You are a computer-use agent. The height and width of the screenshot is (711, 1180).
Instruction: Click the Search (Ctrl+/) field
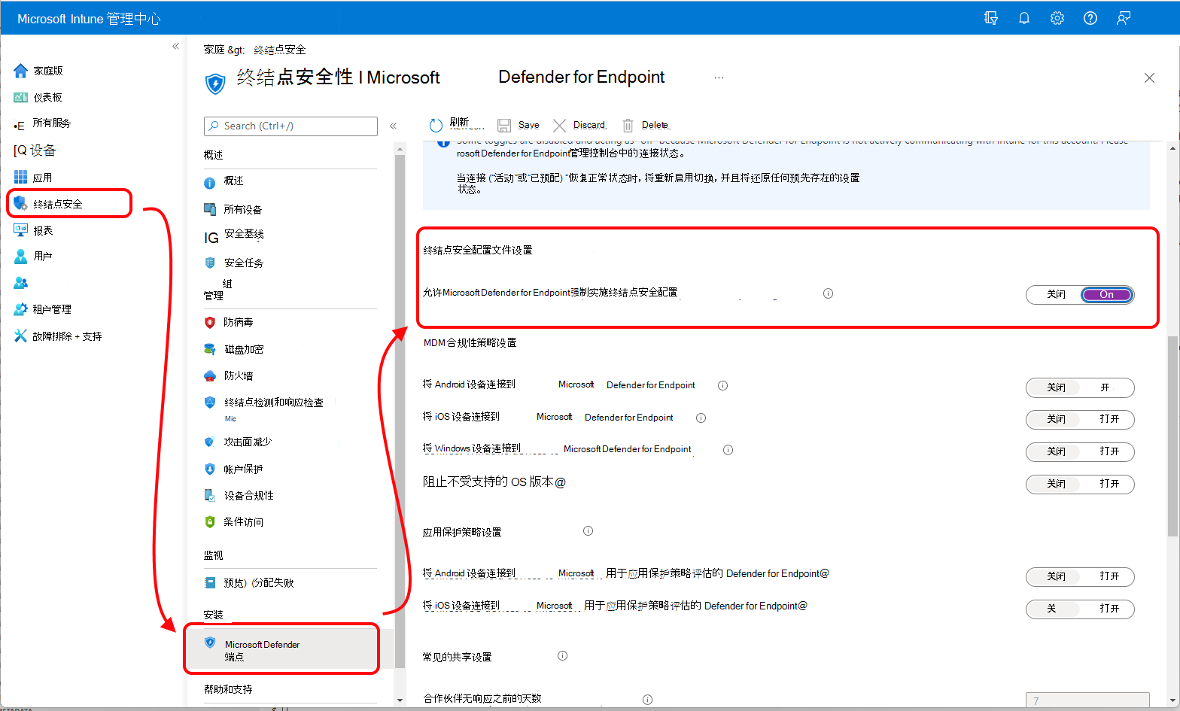pos(290,126)
